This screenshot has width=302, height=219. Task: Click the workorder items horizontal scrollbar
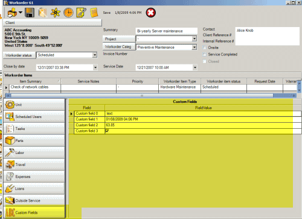point(150,96)
